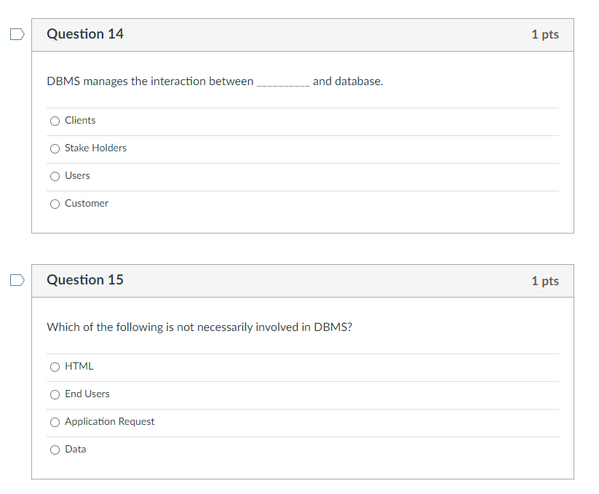Click the bookmark flag beside Question 15
This screenshot has height=494, width=599.
click(16, 279)
